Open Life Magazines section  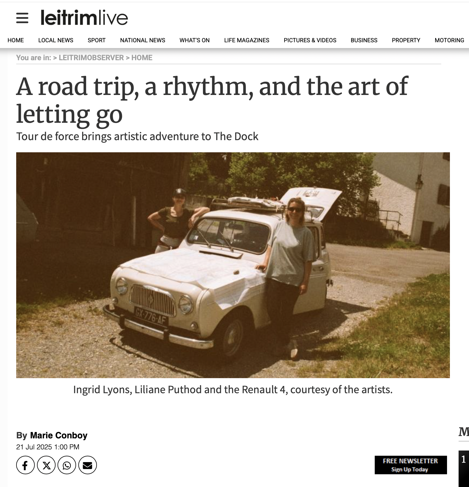click(x=247, y=40)
